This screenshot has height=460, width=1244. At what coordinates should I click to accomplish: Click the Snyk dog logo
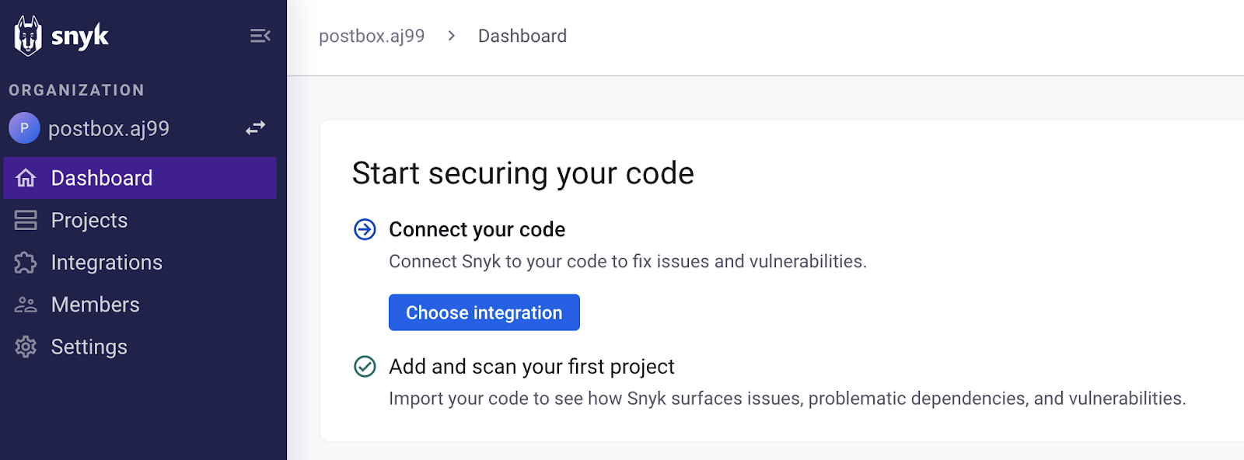point(28,36)
